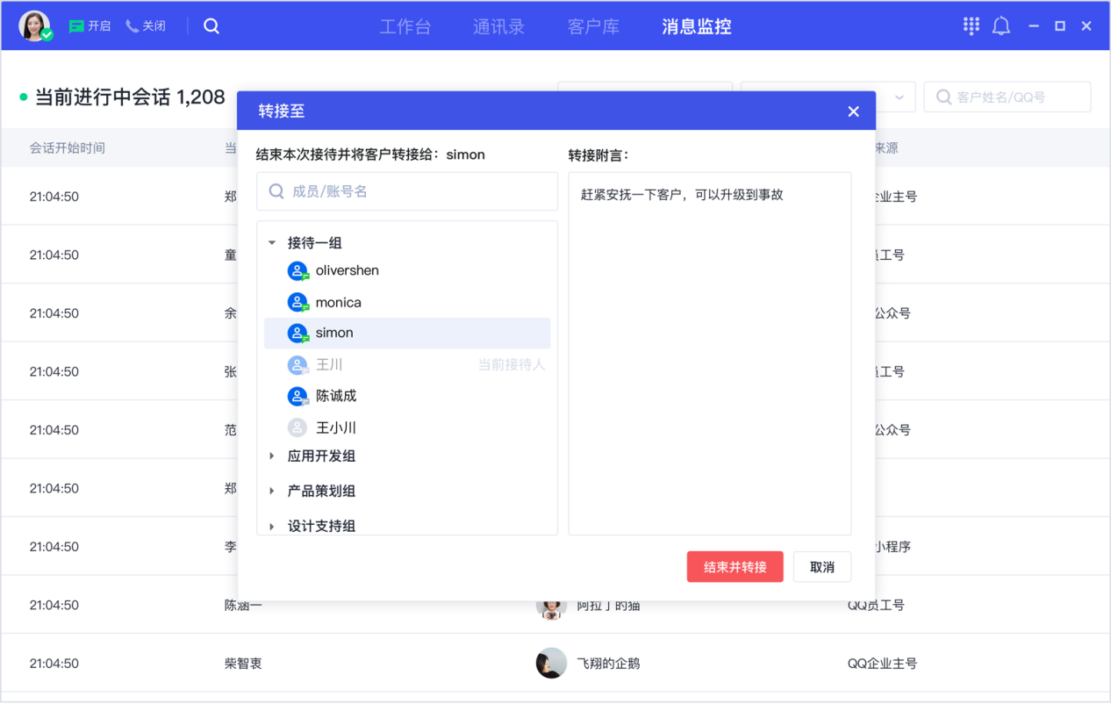Click the magnifier in member search box
Viewport: 1111px width, 704px height.
(x=276, y=191)
